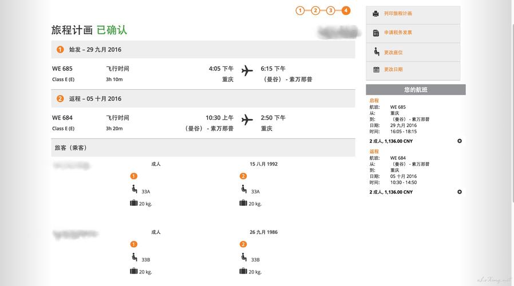Click return badge 2 for first passenger
The height and width of the screenshot is (286, 514).
click(243, 176)
